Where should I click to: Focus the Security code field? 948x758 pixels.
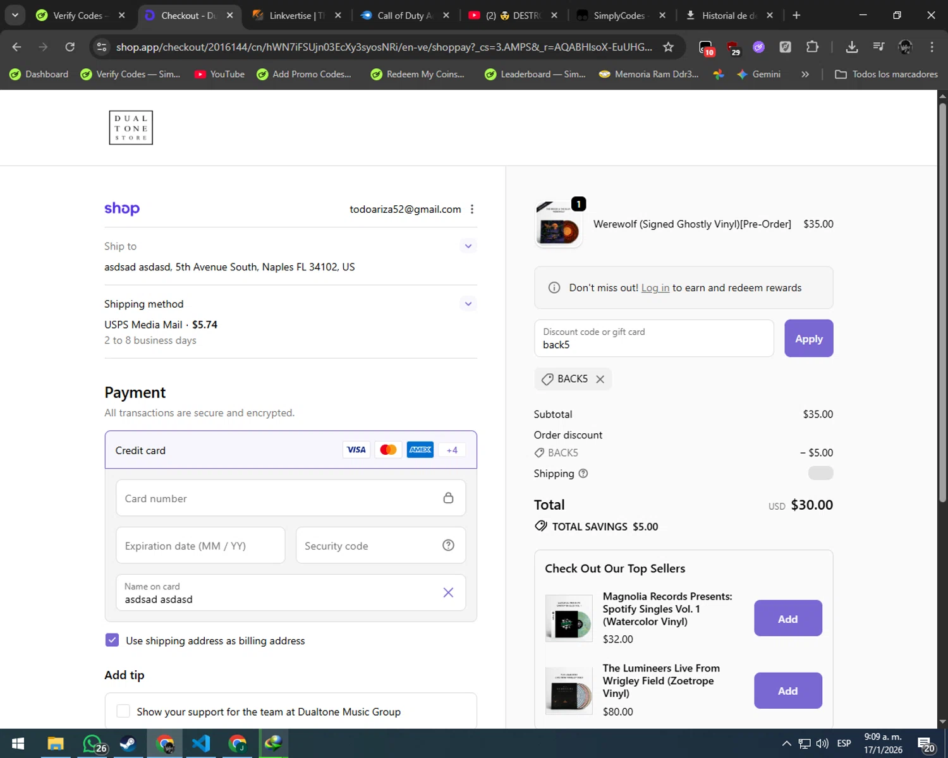pyautogui.click(x=380, y=546)
